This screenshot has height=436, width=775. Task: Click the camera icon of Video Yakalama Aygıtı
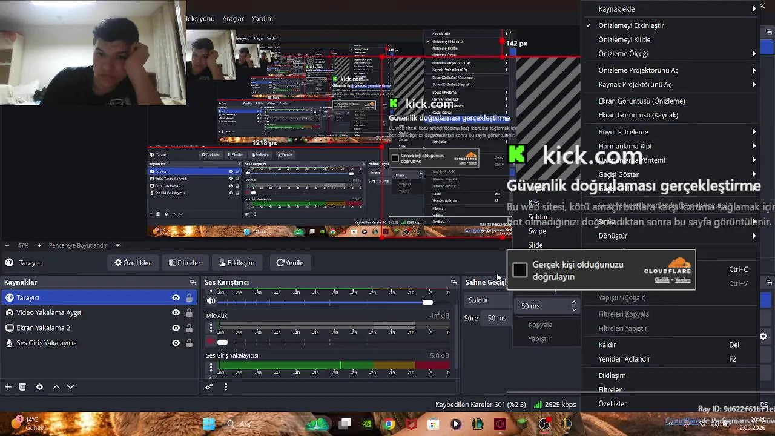tap(9, 312)
